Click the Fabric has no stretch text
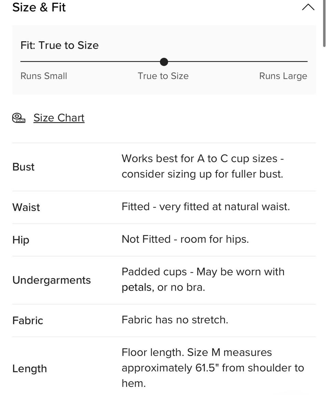This screenshot has height=395, width=328. [x=175, y=320]
